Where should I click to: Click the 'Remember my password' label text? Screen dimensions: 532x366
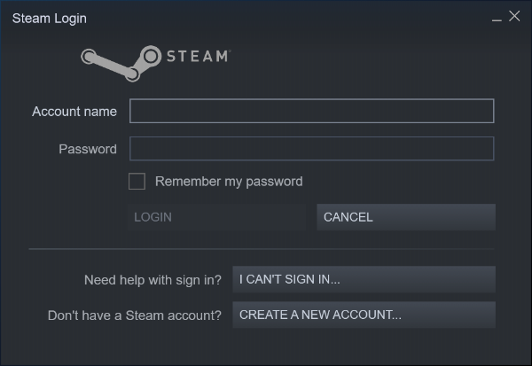229,182
